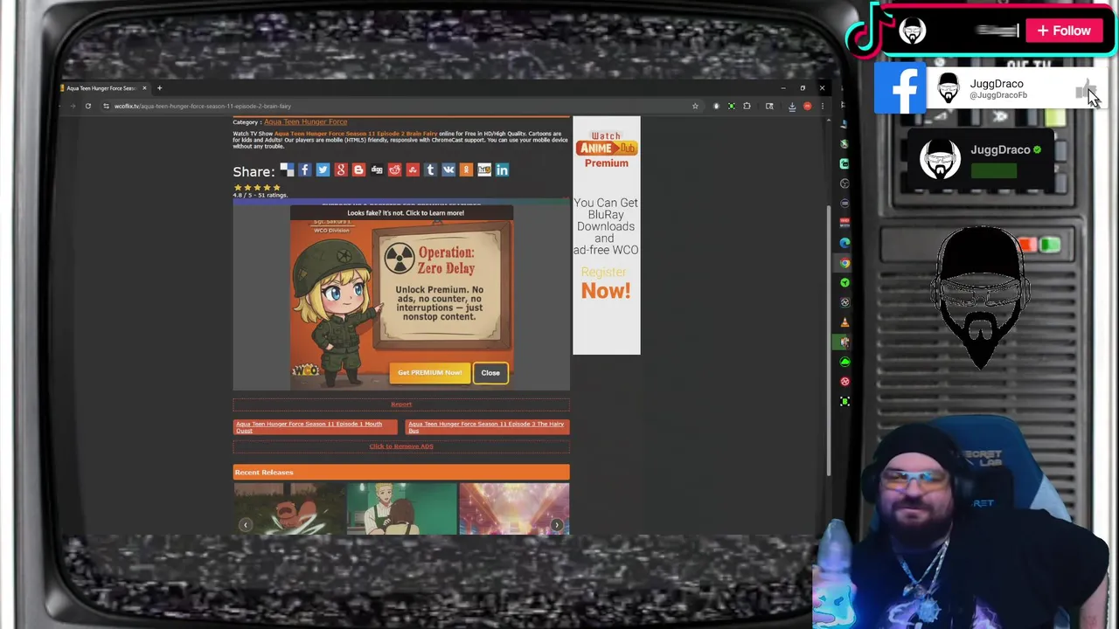Image resolution: width=1119 pixels, height=629 pixels.
Task: Open VLC cone icon in side taskbar
Action: click(x=844, y=322)
